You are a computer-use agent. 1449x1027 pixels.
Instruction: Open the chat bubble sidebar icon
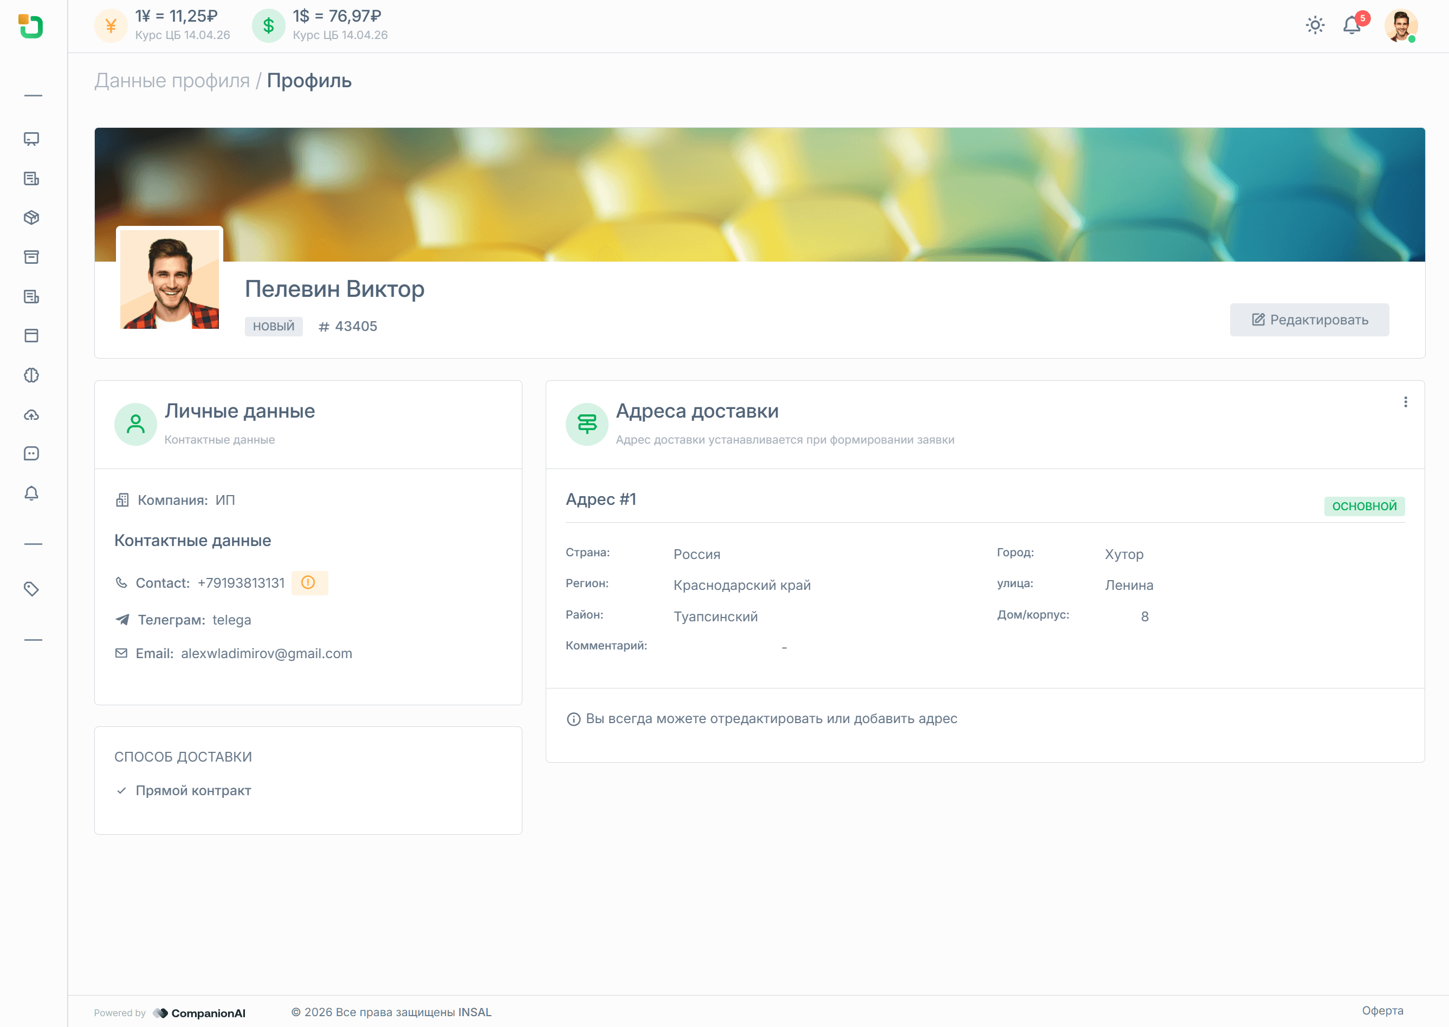[31, 453]
